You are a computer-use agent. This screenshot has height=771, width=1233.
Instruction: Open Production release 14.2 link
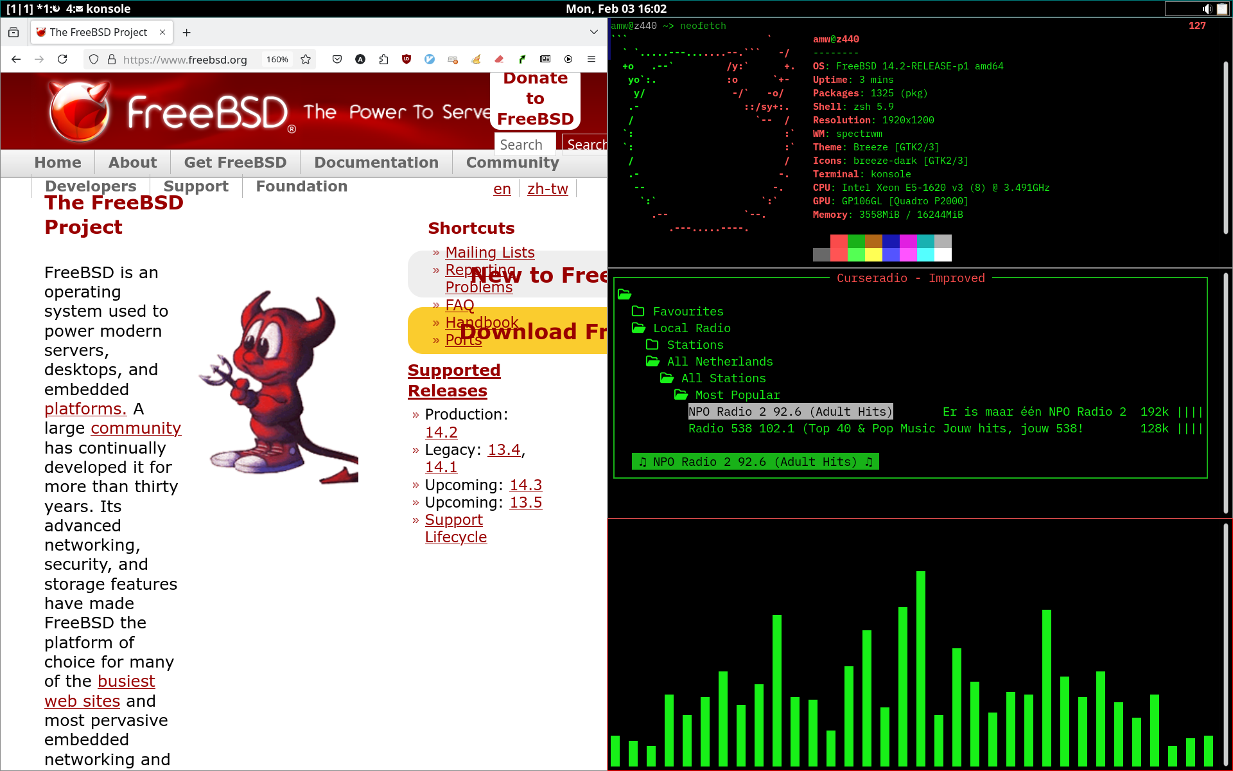click(441, 432)
